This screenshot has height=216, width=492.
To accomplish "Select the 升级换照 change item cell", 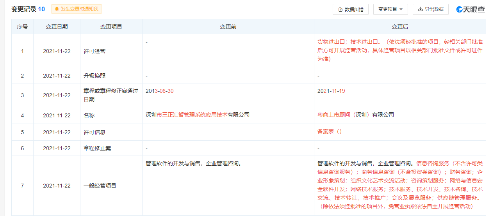I will coord(111,76).
